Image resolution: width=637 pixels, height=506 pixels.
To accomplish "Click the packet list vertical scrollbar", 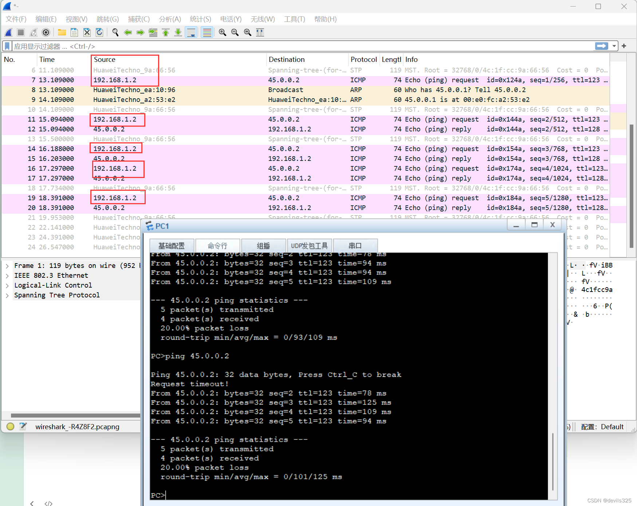I will (x=632, y=186).
